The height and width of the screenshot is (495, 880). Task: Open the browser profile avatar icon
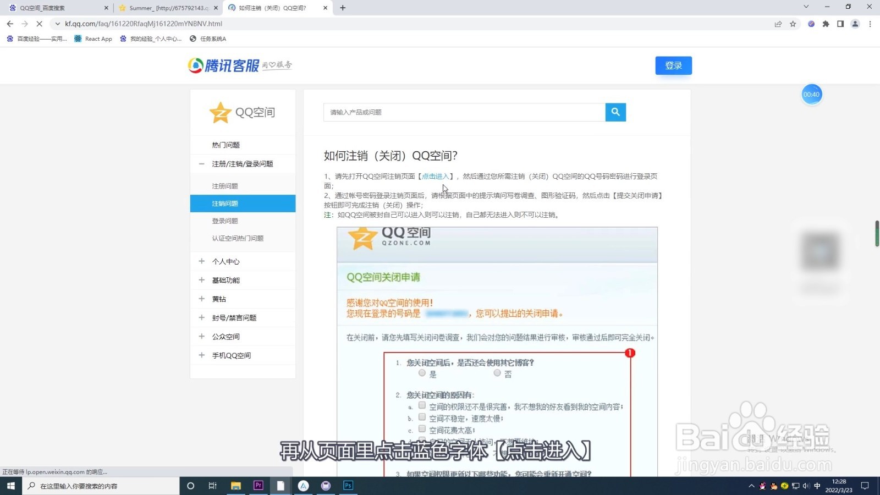click(x=855, y=24)
